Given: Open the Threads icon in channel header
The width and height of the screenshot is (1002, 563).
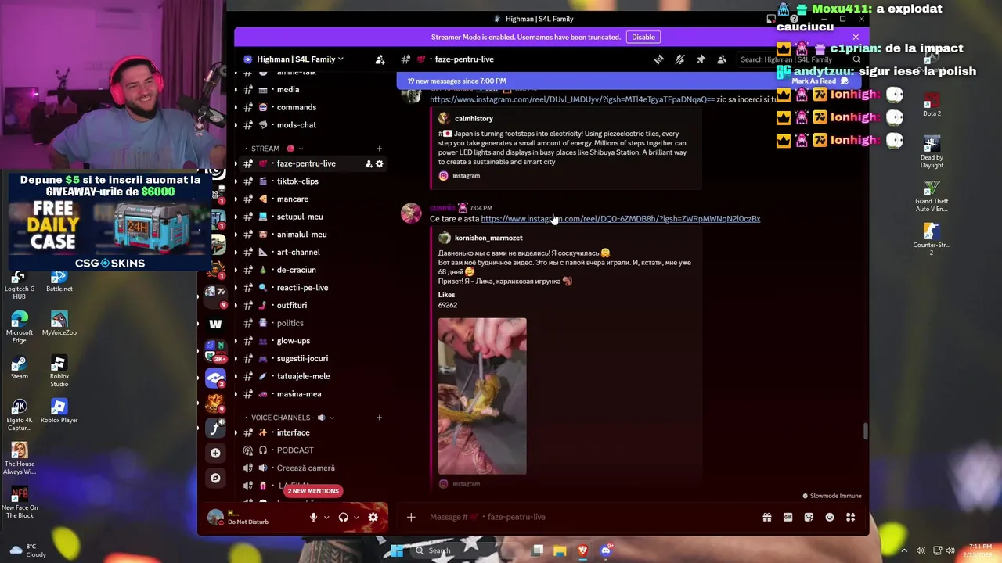Looking at the screenshot, I should pos(659,59).
